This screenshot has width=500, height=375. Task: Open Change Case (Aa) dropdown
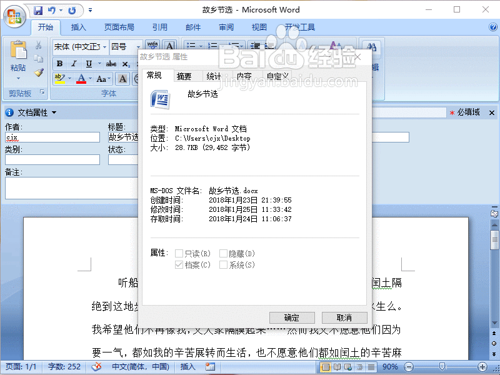tap(103, 79)
